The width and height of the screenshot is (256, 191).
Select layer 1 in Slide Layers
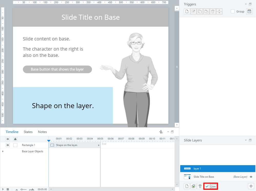coord(218,168)
